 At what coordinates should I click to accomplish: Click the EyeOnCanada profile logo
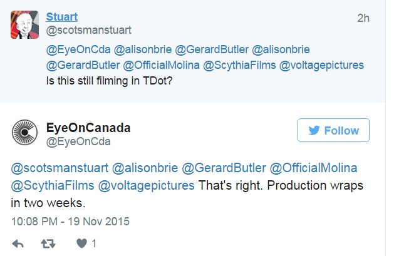(25, 132)
